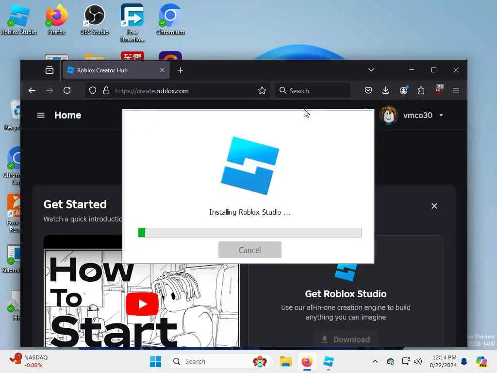
Task: Open Chromium desktop shortcut
Action: point(170,19)
